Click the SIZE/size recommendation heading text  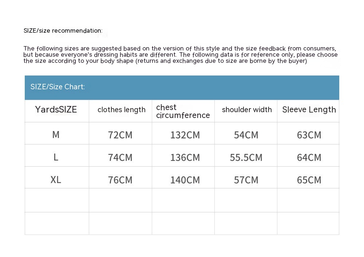tap(63, 31)
